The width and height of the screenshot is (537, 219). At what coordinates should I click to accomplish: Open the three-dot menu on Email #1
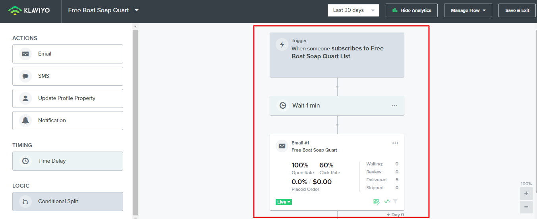pos(395,143)
